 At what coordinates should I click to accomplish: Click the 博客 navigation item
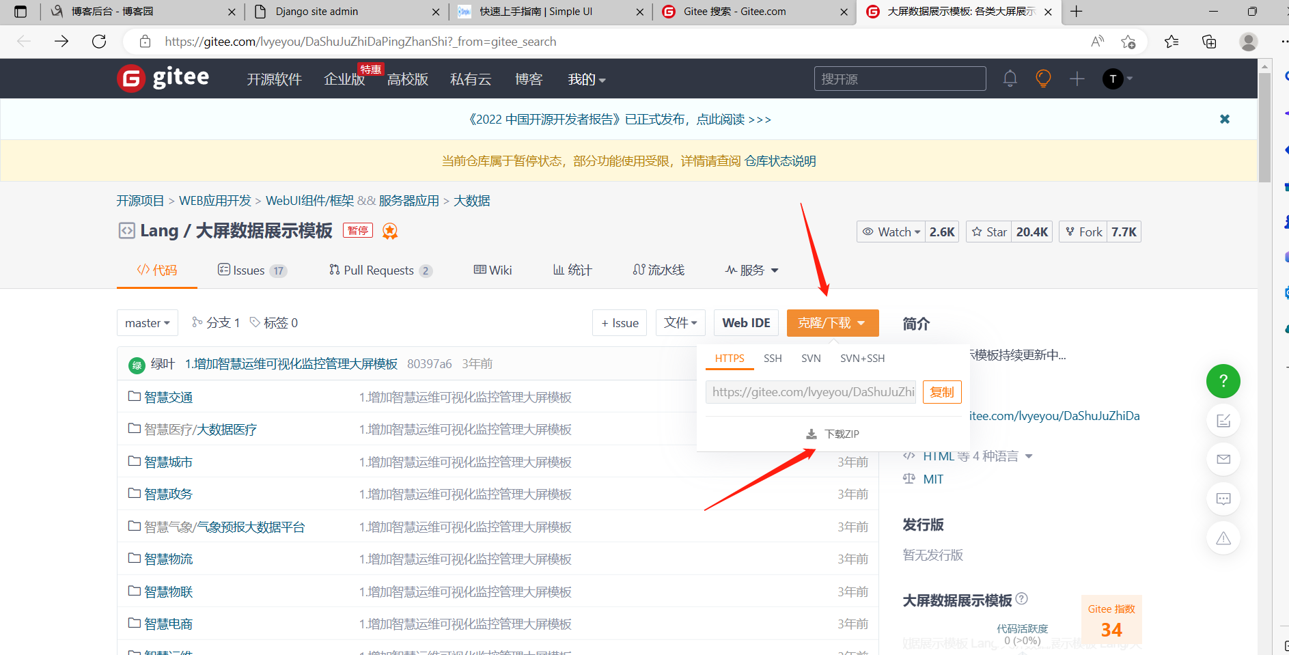(529, 79)
